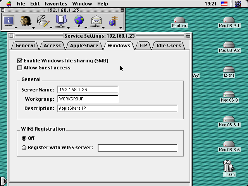Expand dropdown arrow under server info icon
Image resolution: width=248 pixels, height=186 pixels.
point(16,28)
